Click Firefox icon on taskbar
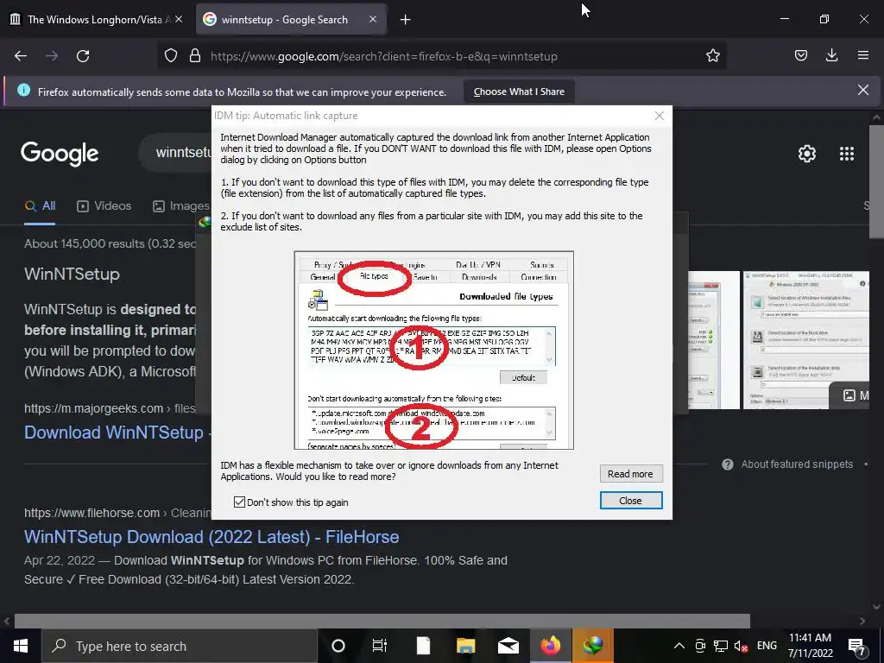The height and width of the screenshot is (663, 884). pos(551,646)
